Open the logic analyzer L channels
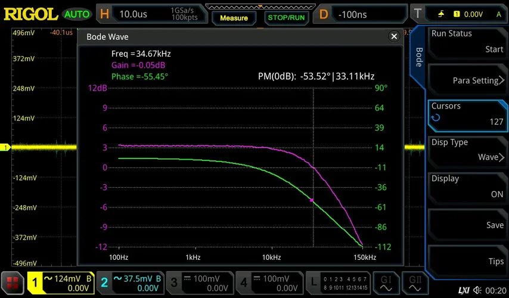The width and height of the screenshot is (509, 298). (x=337, y=283)
